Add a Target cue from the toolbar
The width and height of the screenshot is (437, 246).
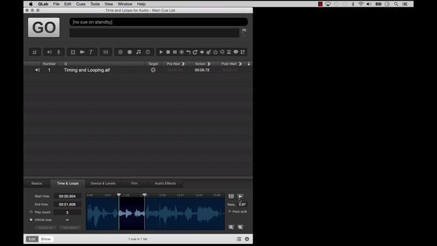coord(208,52)
